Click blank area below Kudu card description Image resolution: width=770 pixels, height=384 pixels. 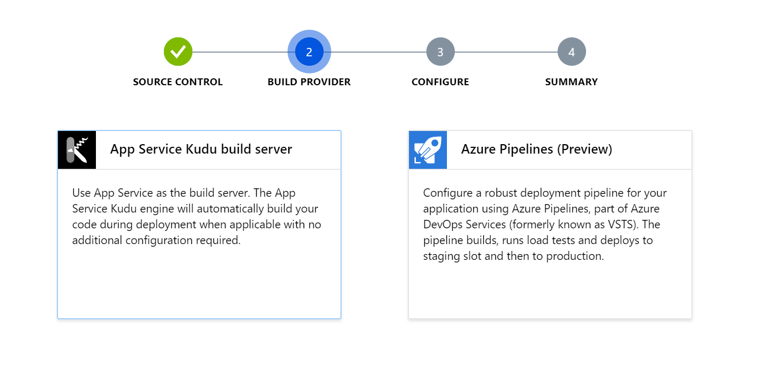(x=199, y=284)
